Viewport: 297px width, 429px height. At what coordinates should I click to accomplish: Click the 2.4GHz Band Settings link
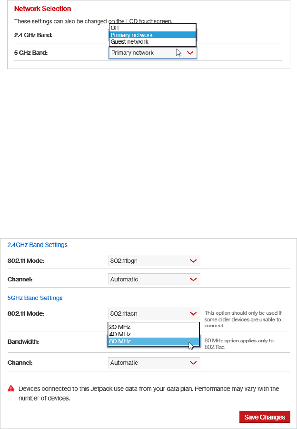tap(38, 245)
